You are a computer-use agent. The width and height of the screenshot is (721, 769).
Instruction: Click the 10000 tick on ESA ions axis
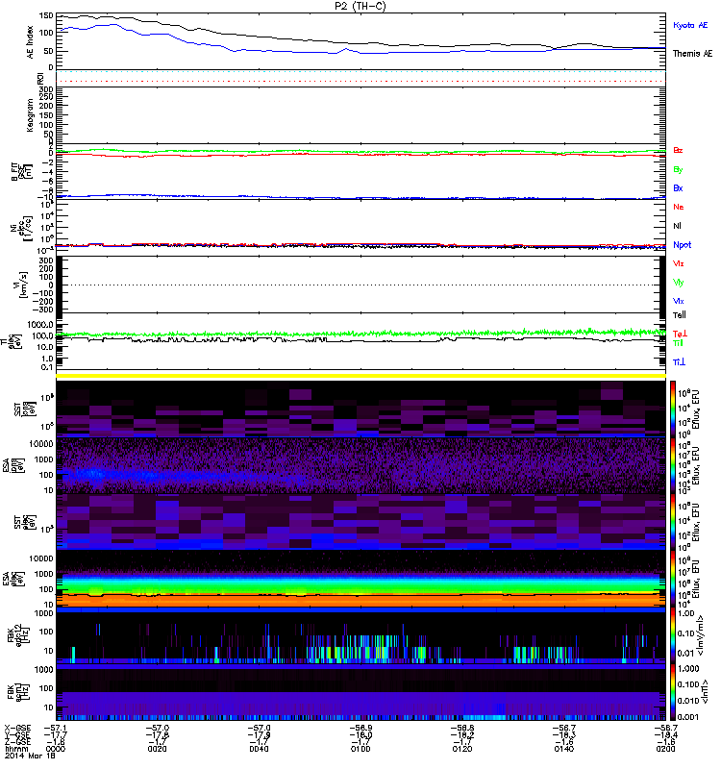(x=41, y=444)
